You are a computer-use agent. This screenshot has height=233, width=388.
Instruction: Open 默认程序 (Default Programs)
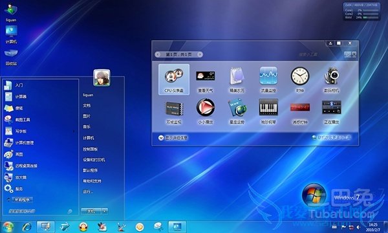(x=91, y=170)
